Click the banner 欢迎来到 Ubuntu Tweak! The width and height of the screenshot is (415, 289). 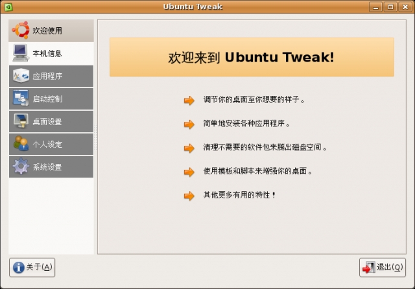[252, 58]
